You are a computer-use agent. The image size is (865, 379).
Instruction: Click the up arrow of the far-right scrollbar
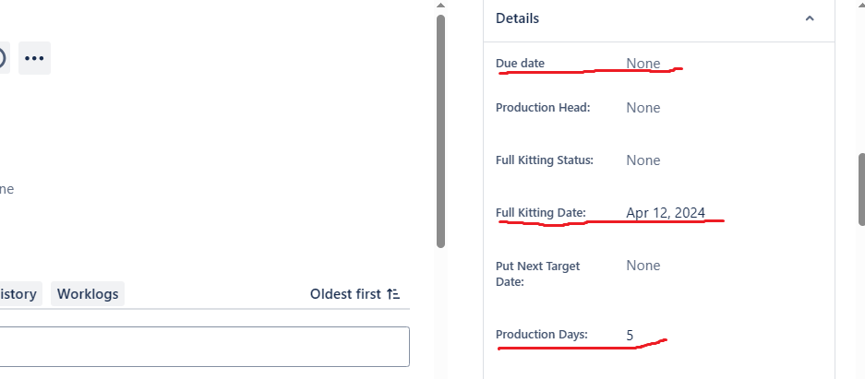click(861, 5)
